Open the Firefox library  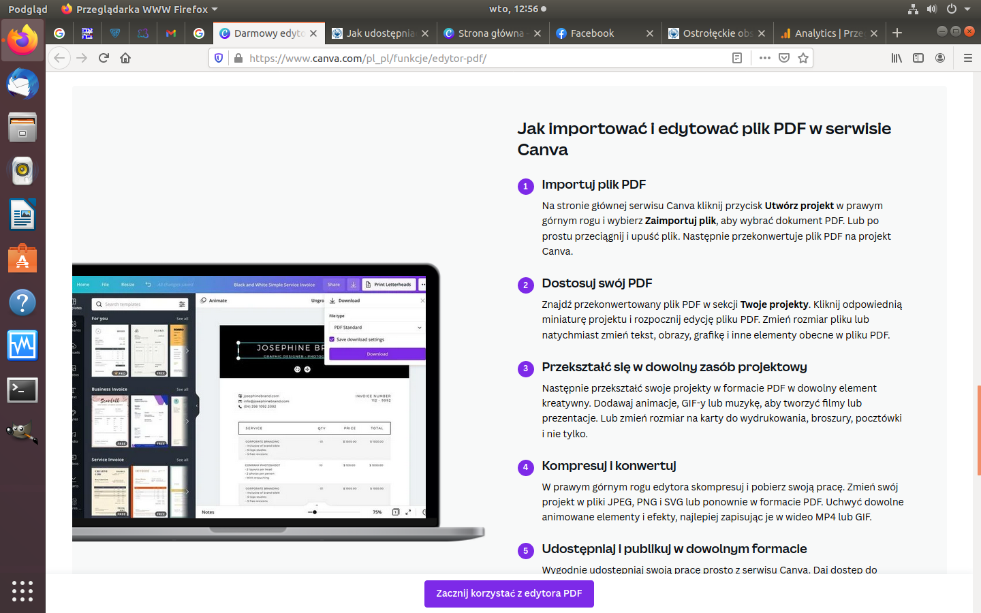pos(897,58)
